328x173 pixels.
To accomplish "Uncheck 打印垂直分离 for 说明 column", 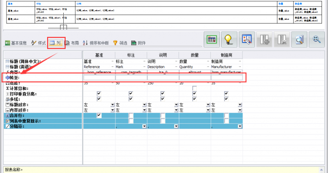I will tap(163, 94).
